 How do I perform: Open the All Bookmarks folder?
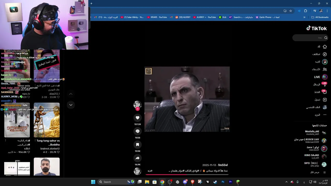(x=320, y=17)
